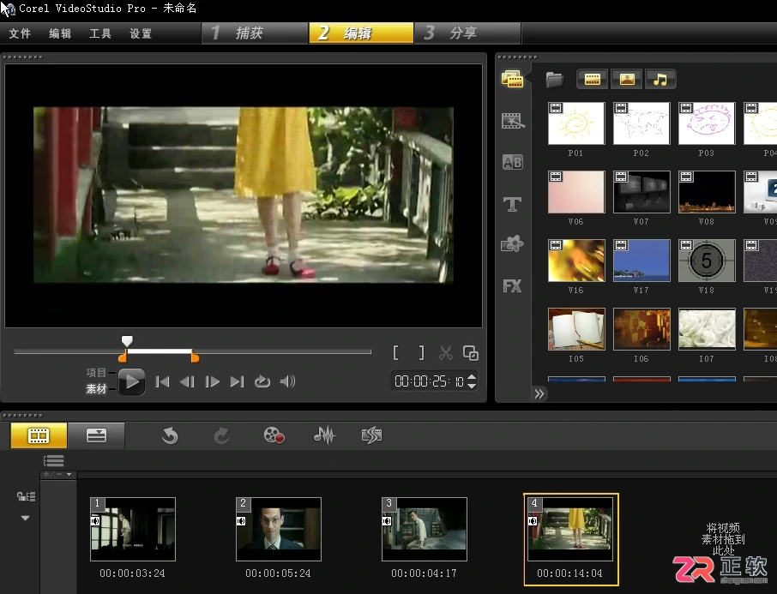Expand the down arrow under track toggle
Viewport: 777px width, 594px height.
click(25, 518)
